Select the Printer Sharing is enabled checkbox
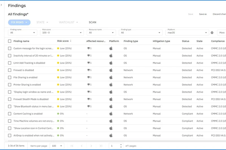The image size is (226, 150). tap(10, 85)
